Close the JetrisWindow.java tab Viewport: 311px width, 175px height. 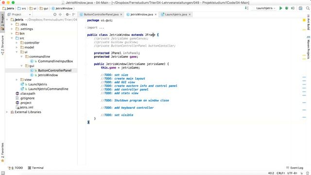coord(155,15)
